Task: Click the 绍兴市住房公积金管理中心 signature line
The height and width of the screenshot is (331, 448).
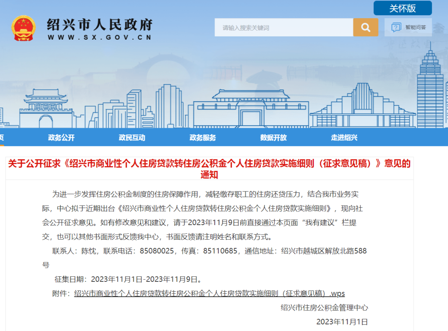Action: tap(324, 307)
